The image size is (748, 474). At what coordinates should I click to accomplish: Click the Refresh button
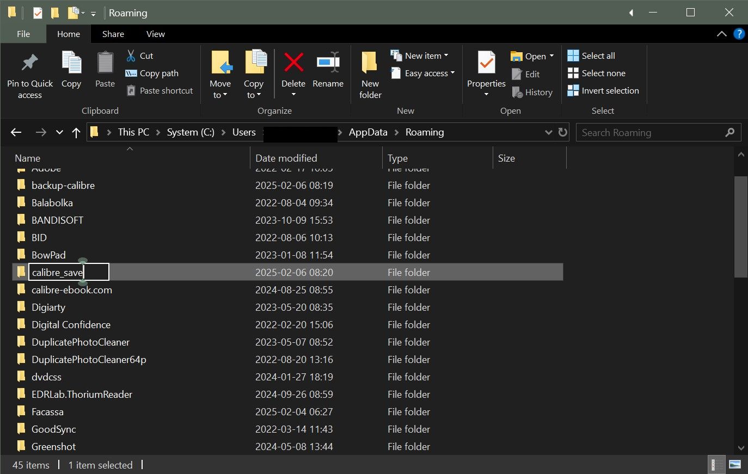(563, 132)
